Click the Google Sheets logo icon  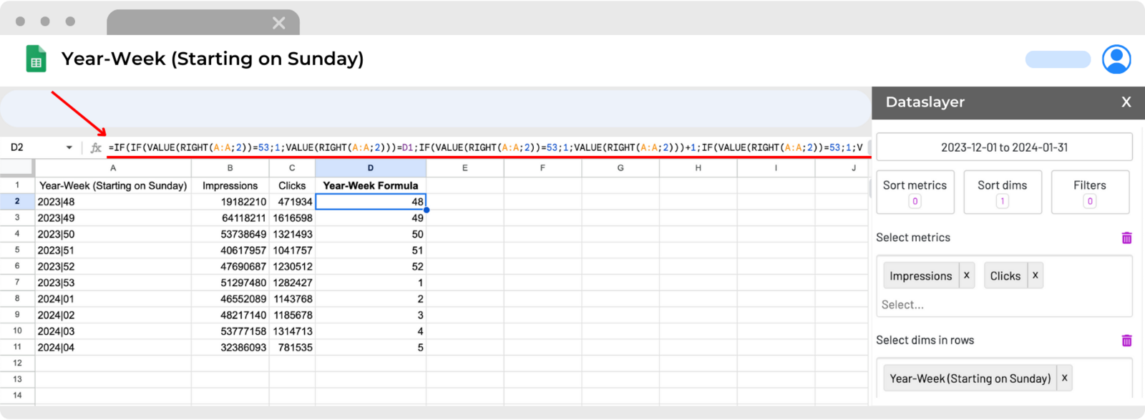tap(36, 59)
